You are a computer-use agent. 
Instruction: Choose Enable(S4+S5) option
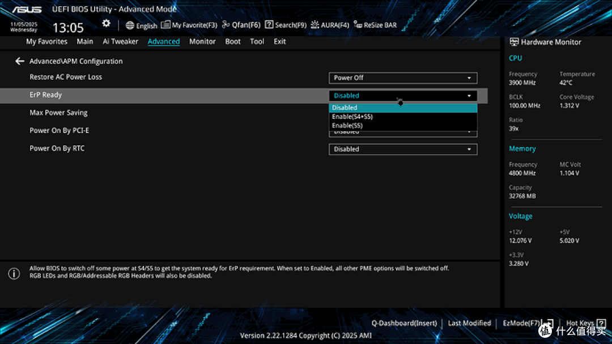click(403, 117)
